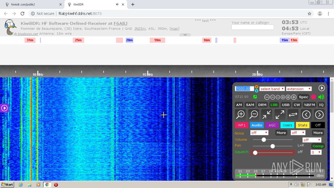
Task: Click the third plus frequency step circle
Action: click(294, 97)
